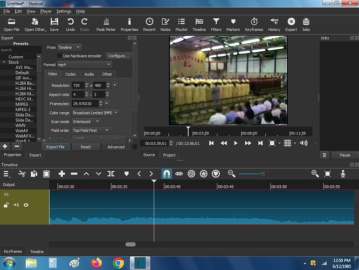
Task: Expand the Scan mode Interlaced dropdown
Action: coord(86,122)
